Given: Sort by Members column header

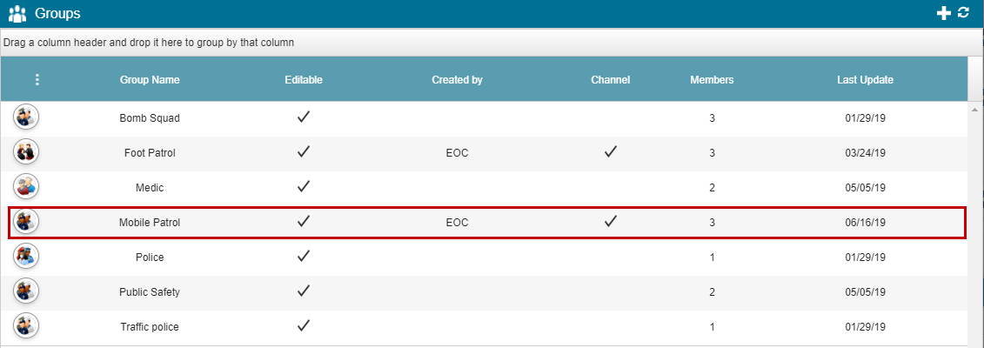Looking at the screenshot, I should (713, 80).
